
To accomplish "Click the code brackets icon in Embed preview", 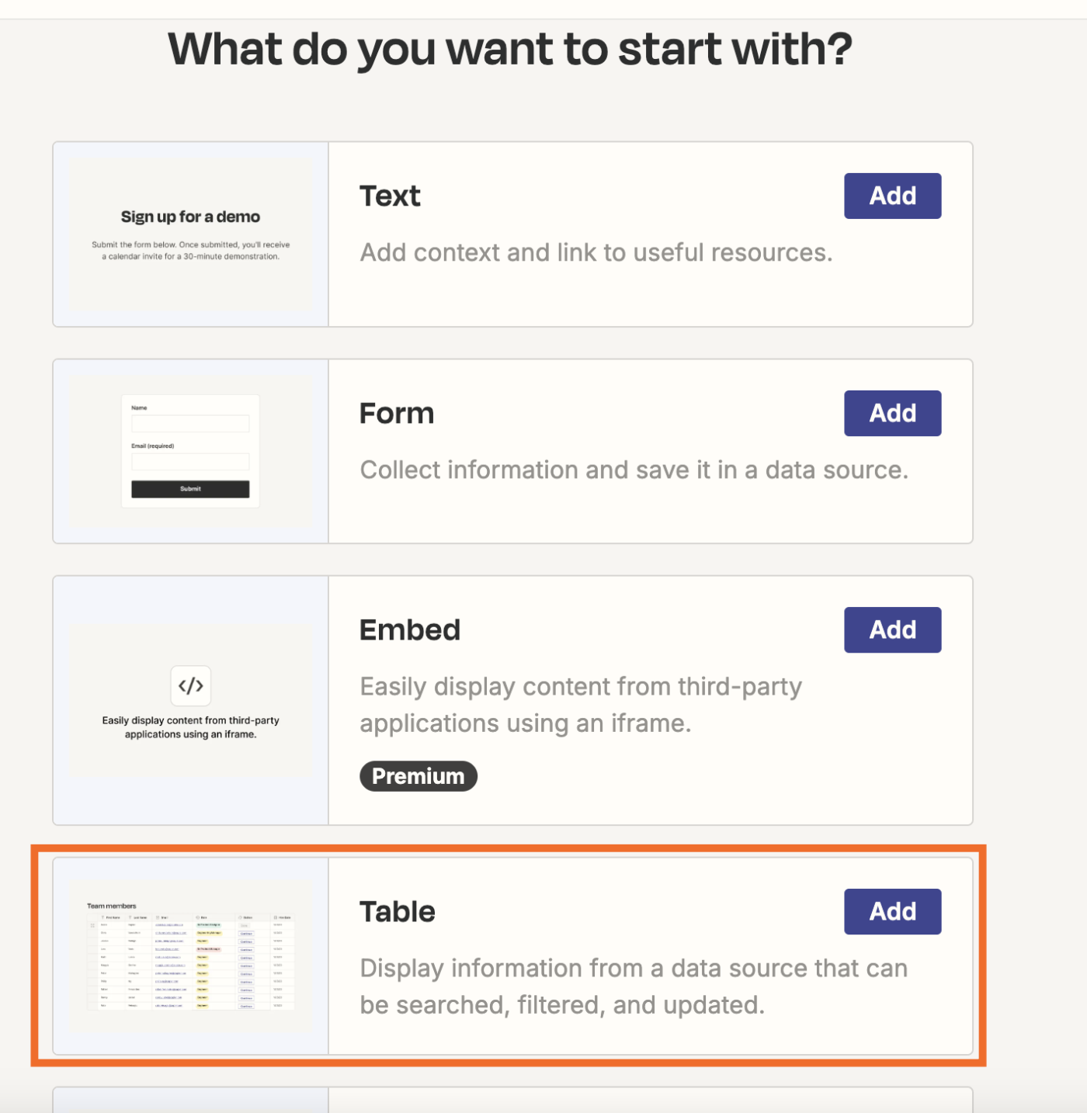I will pos(191,685).
